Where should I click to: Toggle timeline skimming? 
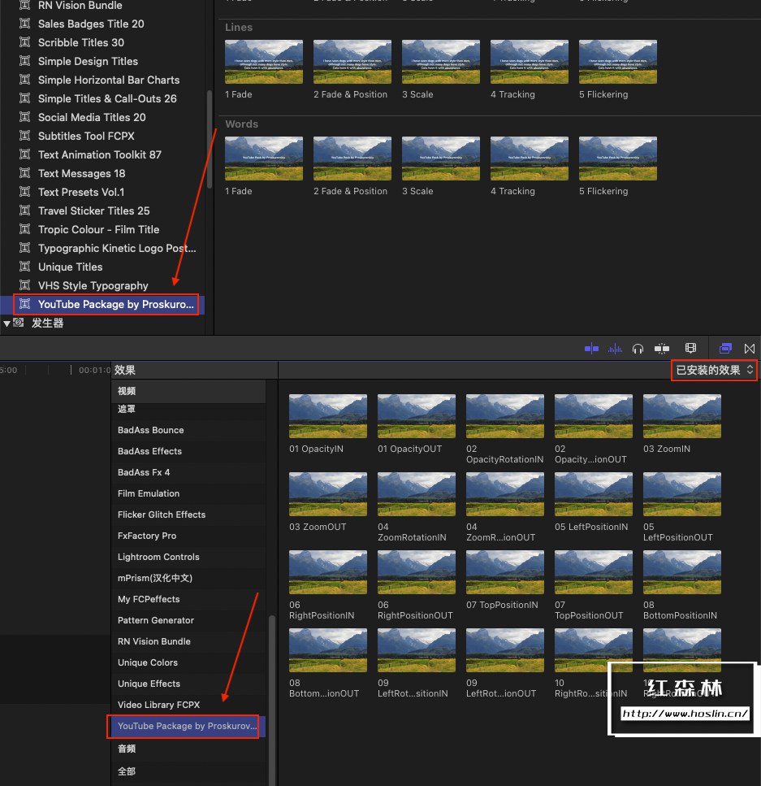pos(592,349)
